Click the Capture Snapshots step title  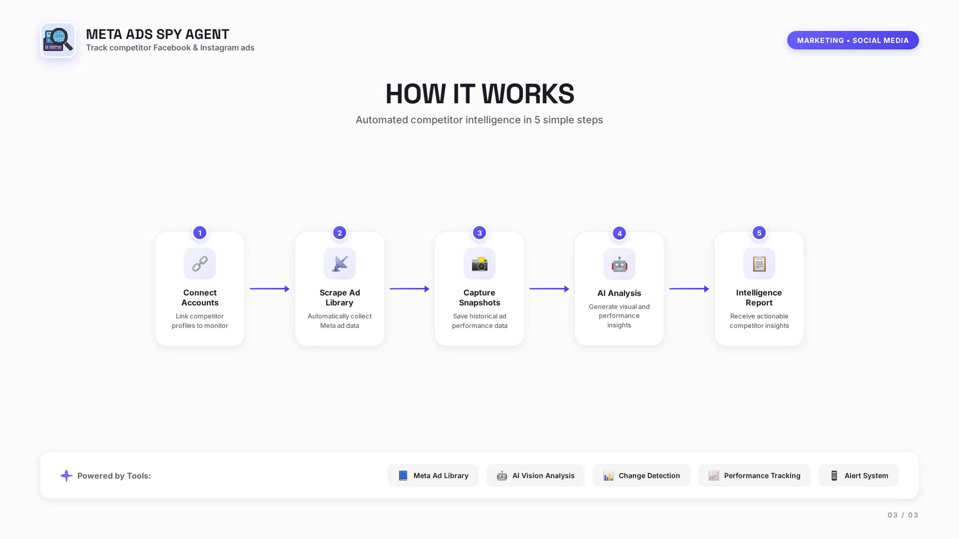tap(479, 297)
